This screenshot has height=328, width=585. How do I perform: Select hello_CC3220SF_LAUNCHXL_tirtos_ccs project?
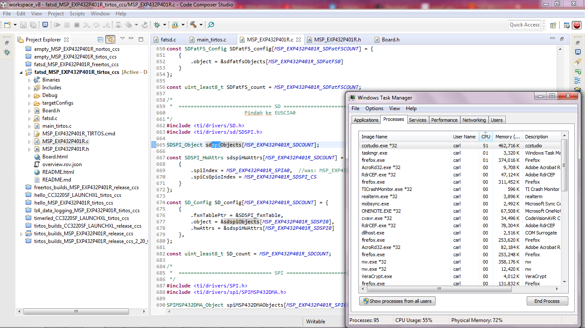(x=78, y=195)
